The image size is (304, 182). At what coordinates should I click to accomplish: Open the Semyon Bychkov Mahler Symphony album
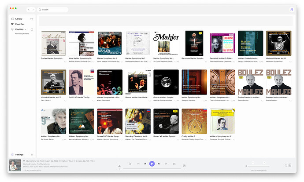pyautogui.click(x=194, y=82)
